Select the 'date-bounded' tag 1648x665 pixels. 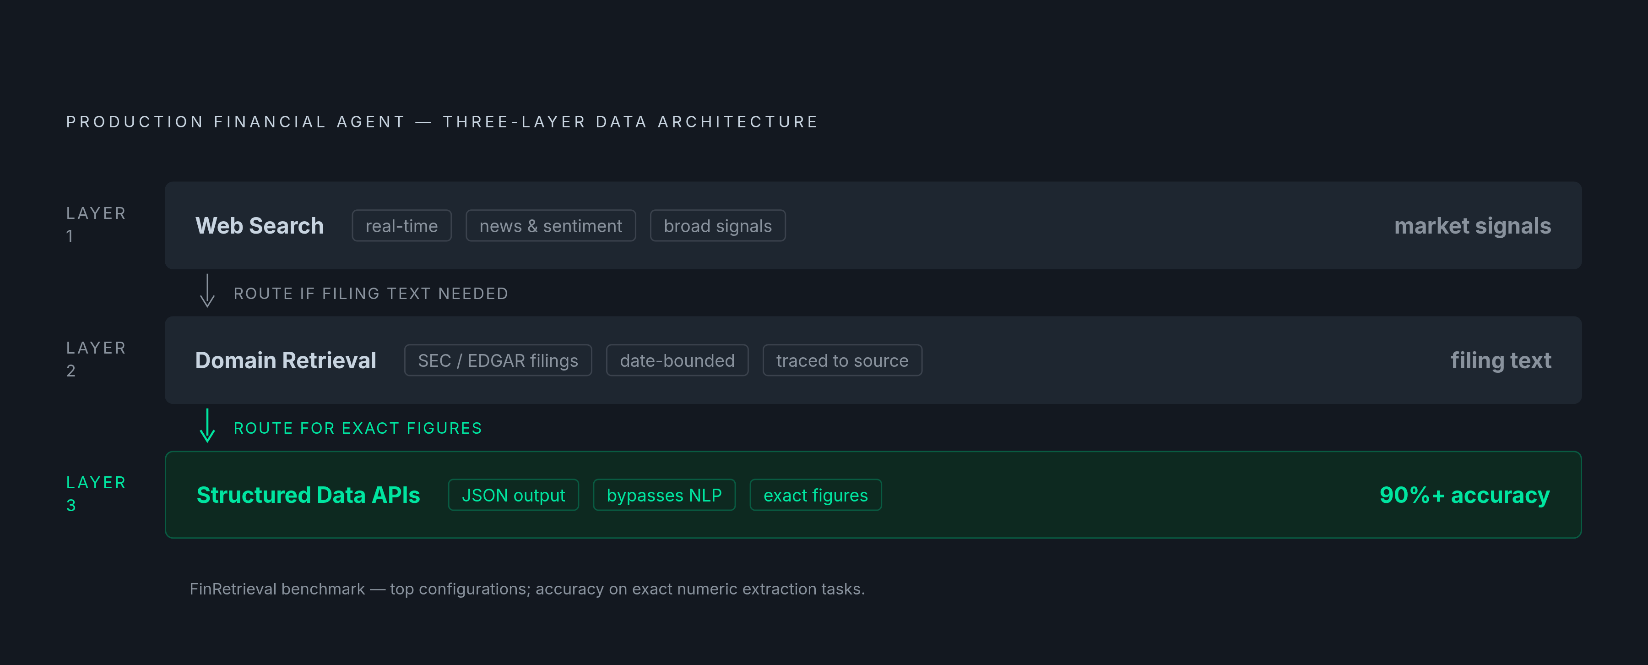point(677,360)
